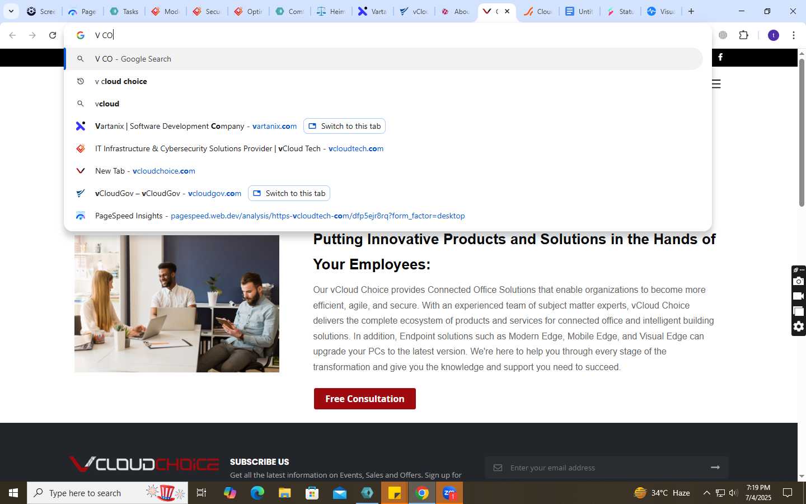Open Microsoft Edge from taskbar

coord(257,493)
